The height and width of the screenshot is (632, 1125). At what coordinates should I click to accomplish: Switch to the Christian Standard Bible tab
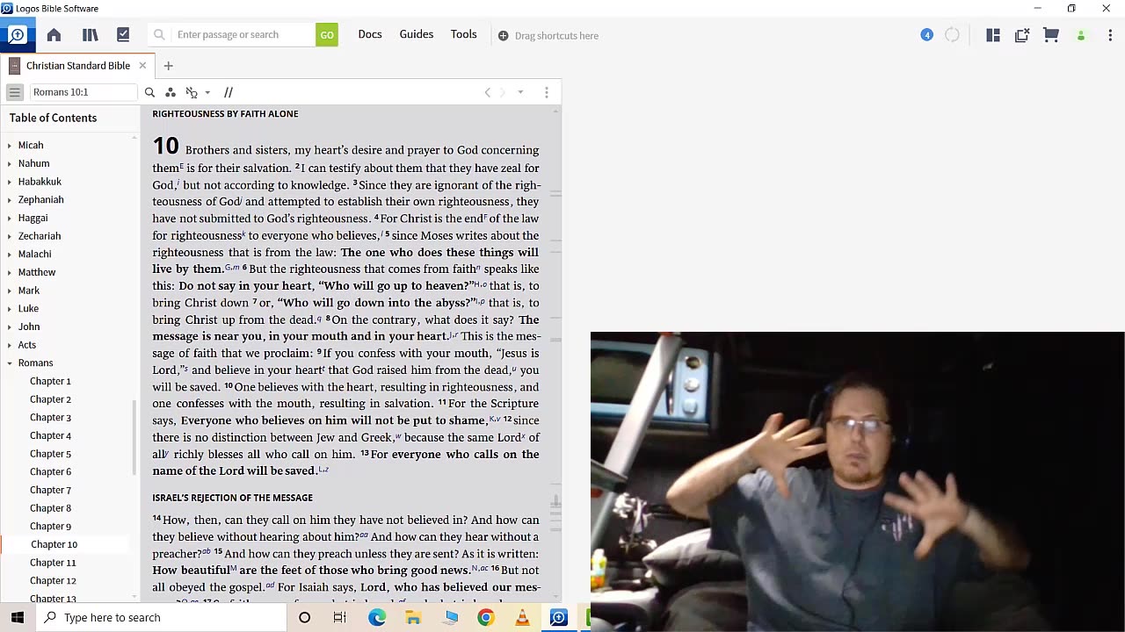(77, 66)
